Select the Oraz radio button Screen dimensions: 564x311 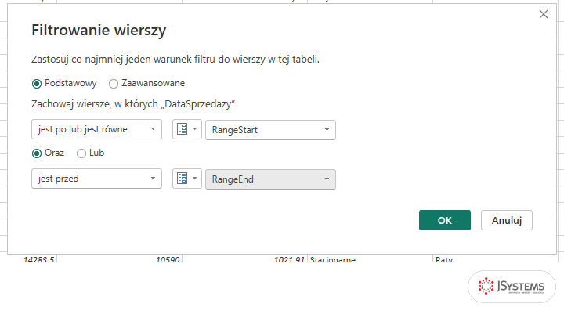pos(37,154)
